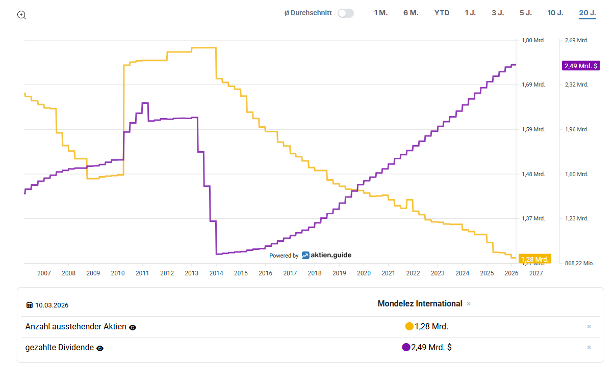Select the 1 J. time range
This screenshot has width=615, height=367.
tap(470, 13)
